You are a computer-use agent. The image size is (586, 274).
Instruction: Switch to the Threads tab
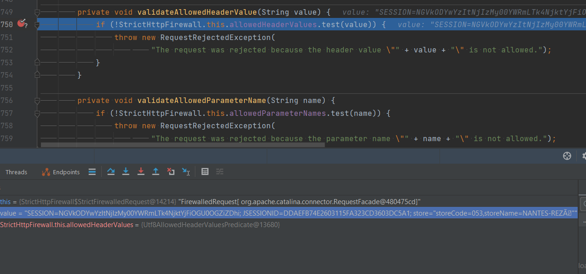[x=16, y=171]
